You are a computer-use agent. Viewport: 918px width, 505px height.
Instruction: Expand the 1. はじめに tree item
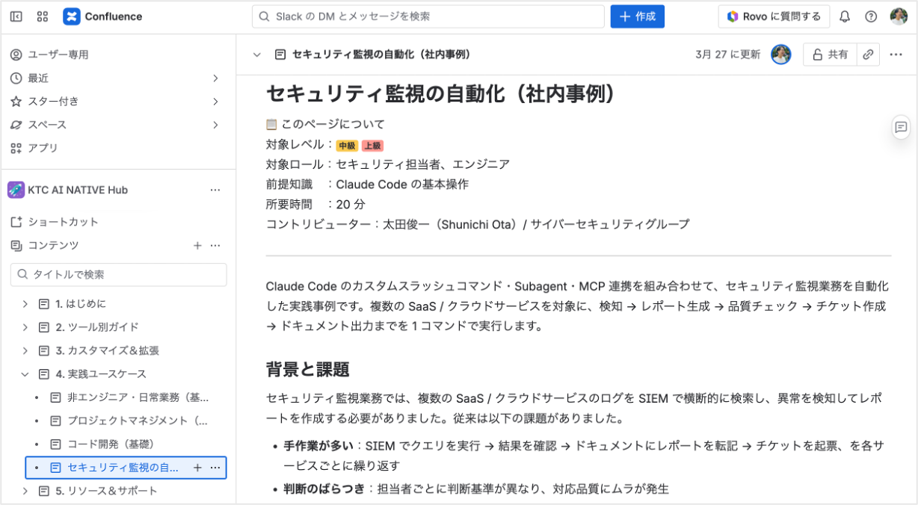point(25,304)
